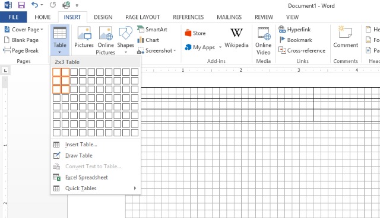Expand the Quick Tables submenu
380x218 pixels.
tap(96, 188)
